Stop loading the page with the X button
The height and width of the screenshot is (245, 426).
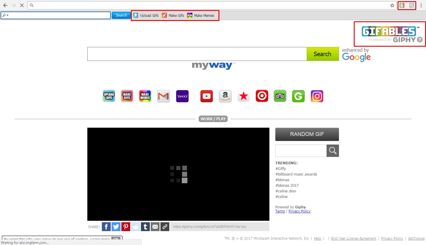click(22, 5)
